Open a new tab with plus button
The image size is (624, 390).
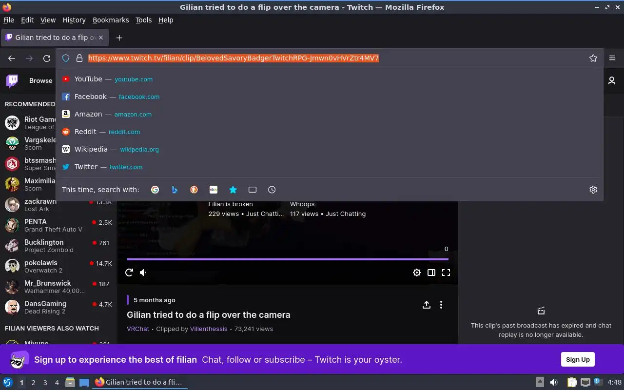tap(119, 38)
